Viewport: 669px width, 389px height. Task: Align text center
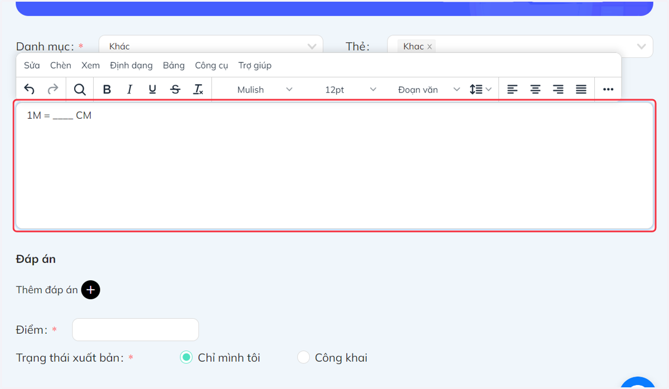click(x=535, y=89)
